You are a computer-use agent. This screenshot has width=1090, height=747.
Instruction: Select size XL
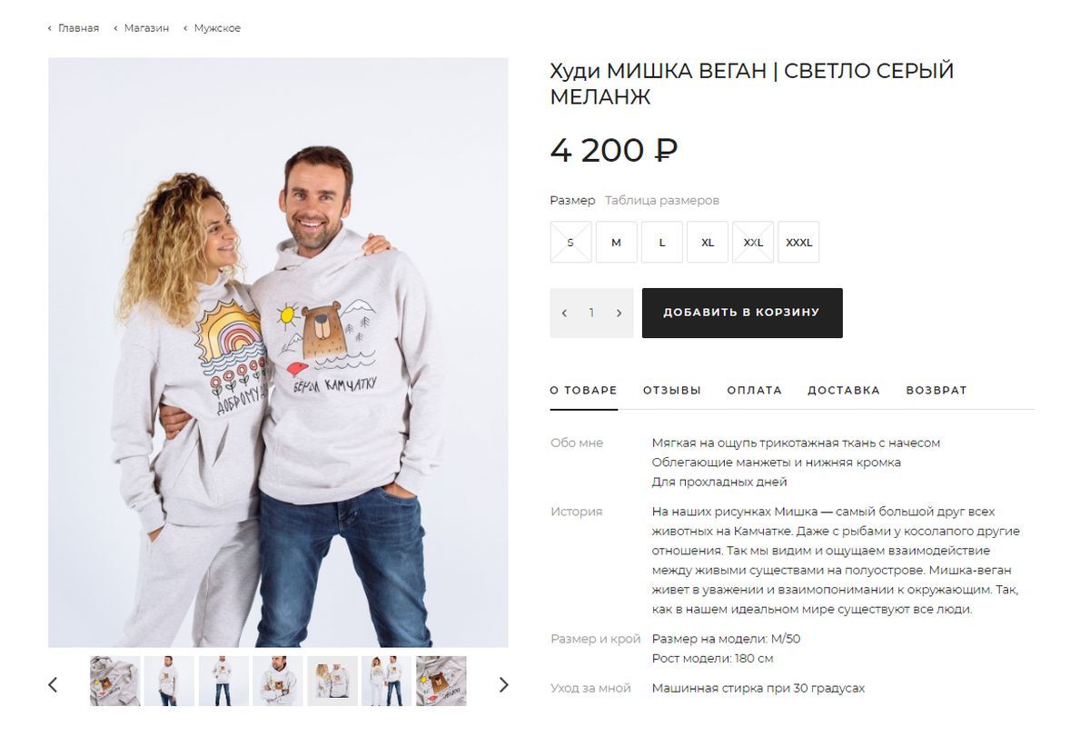708,243
